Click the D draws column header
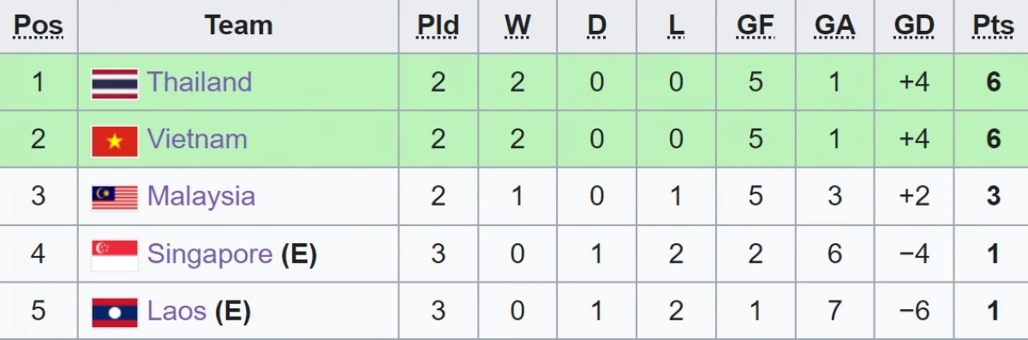Screen dimensions: 1028x340 (597, 26)
